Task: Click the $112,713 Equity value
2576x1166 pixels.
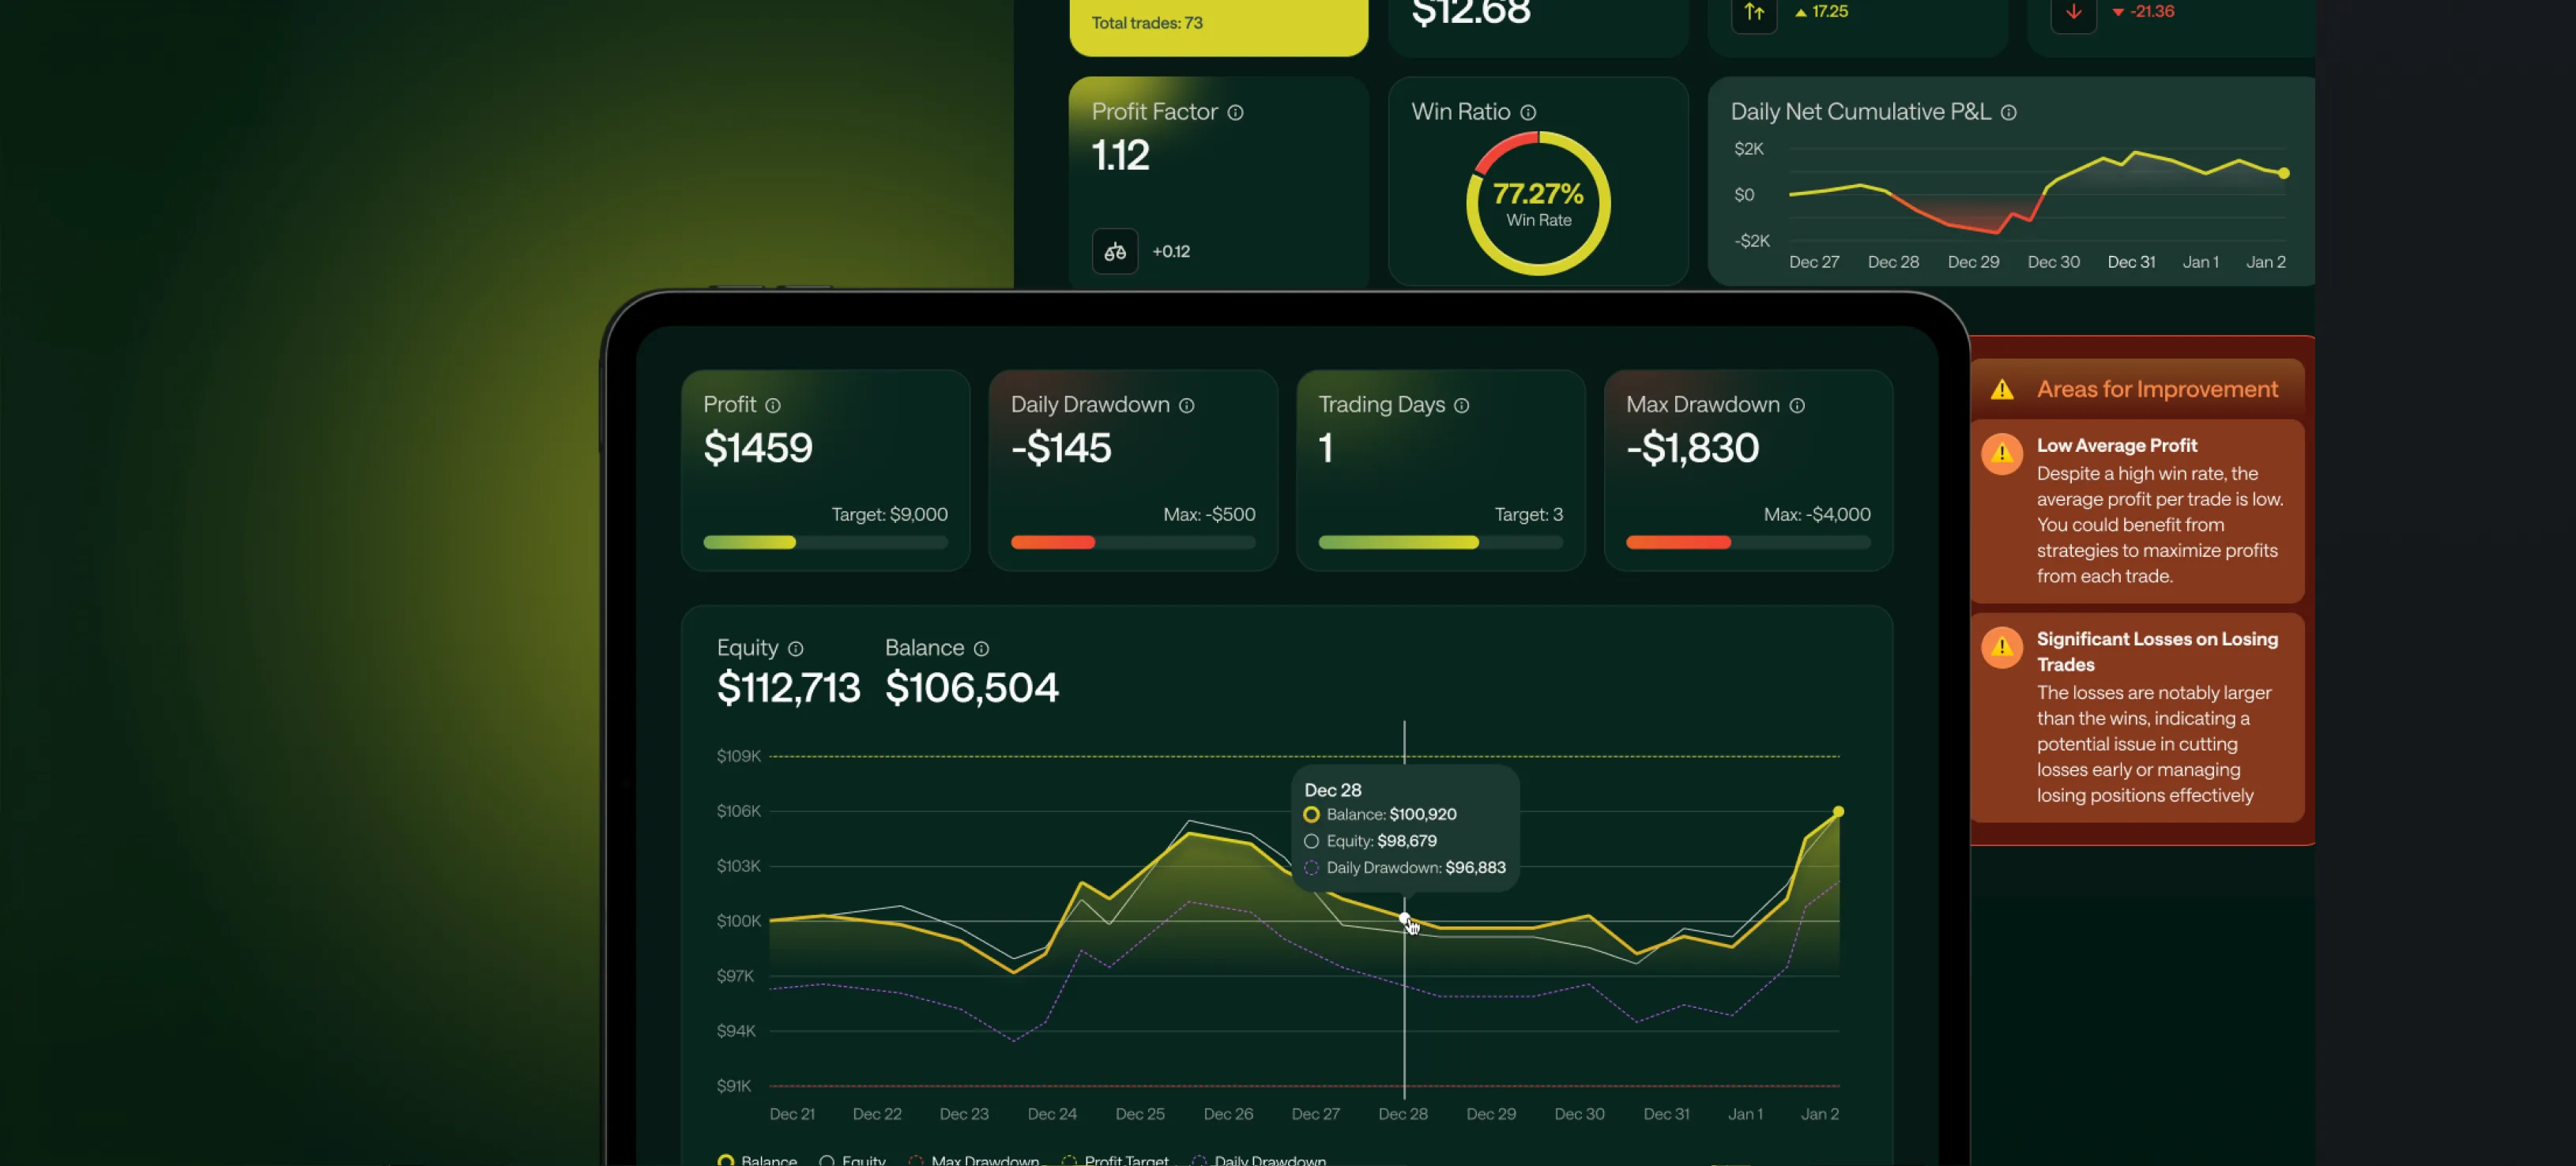Action: click(x=788, y=688)
